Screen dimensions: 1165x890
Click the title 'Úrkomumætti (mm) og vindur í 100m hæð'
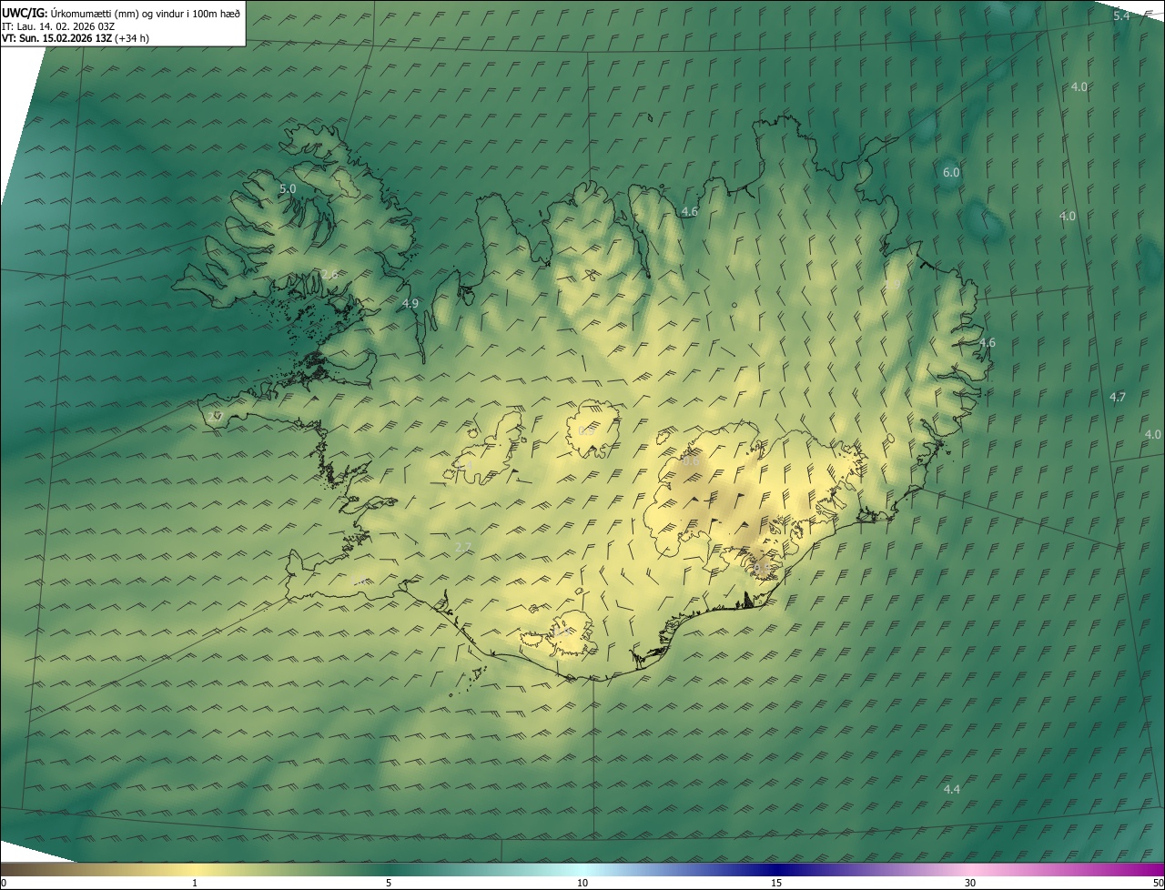click(146, 13)
